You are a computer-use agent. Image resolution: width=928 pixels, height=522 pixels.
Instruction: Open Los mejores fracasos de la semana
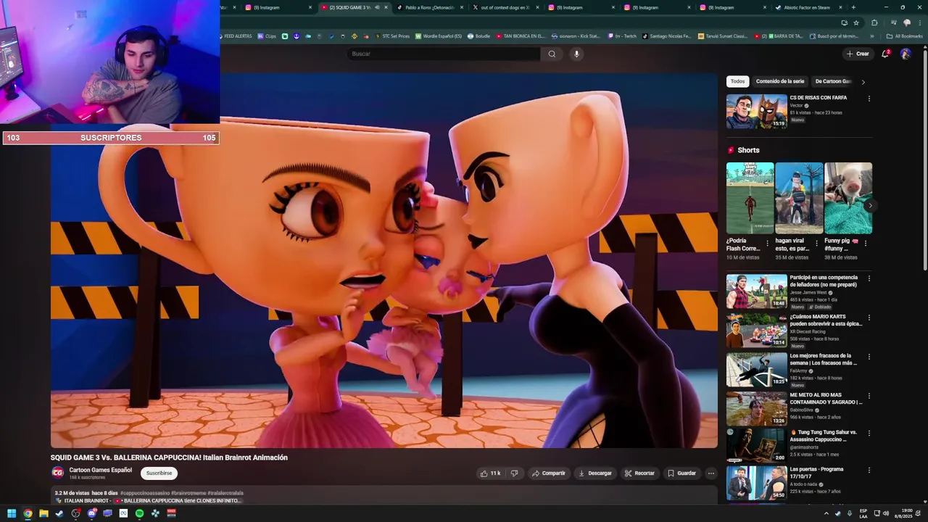click(756, 369)
